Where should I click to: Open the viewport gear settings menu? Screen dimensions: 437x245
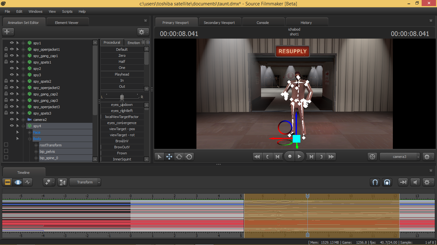pos(428,157)
